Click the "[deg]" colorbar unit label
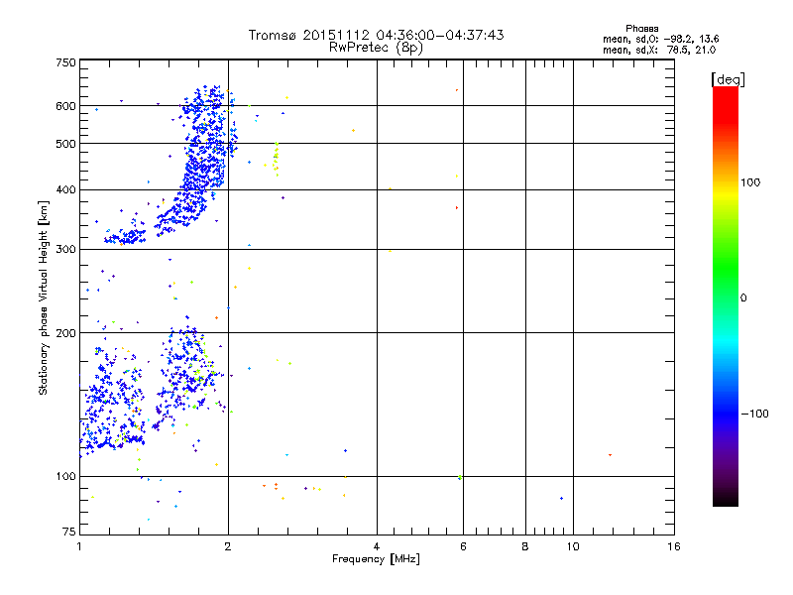This screenshot has width=793, height=595. [x=728, y=79]
